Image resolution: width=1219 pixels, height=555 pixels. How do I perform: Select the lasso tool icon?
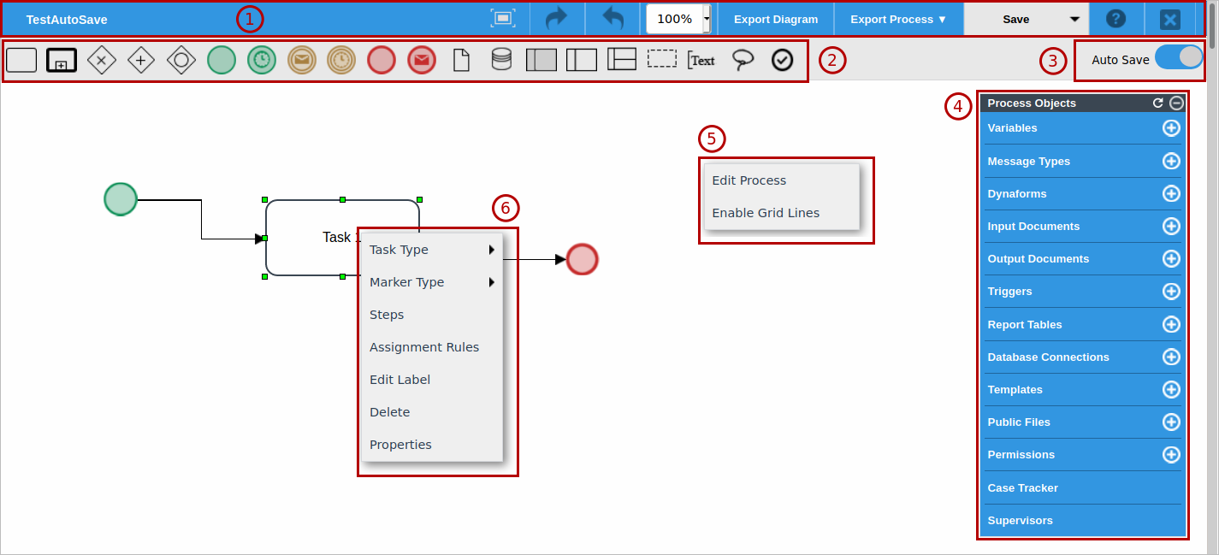coord(743,60)
